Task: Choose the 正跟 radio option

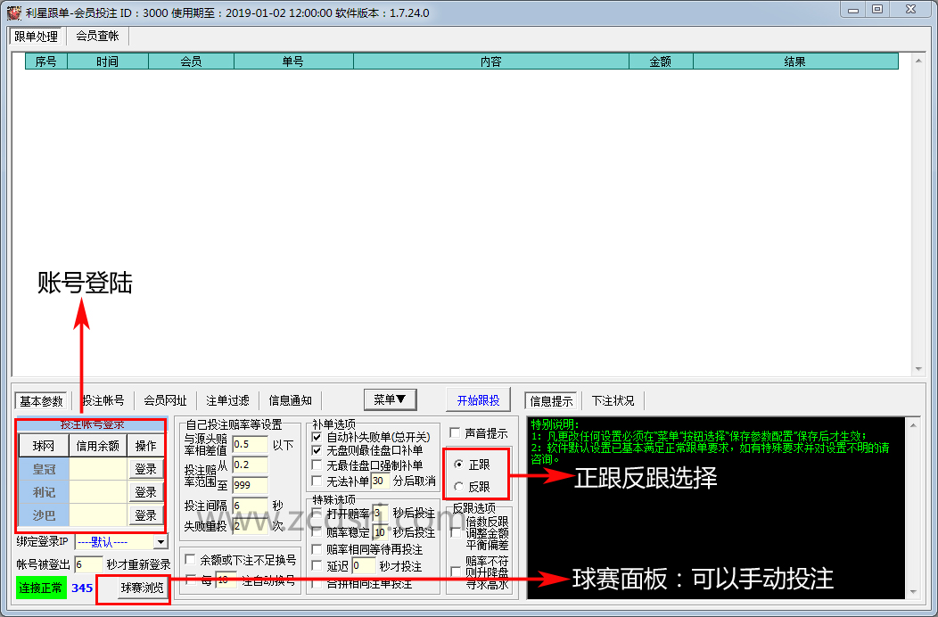Action: point(459,465)
